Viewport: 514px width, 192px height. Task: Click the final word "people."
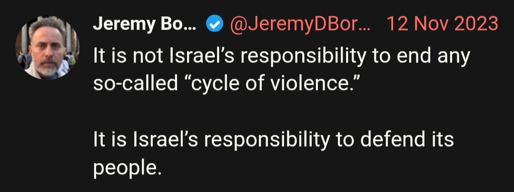(x=128, y=168)
